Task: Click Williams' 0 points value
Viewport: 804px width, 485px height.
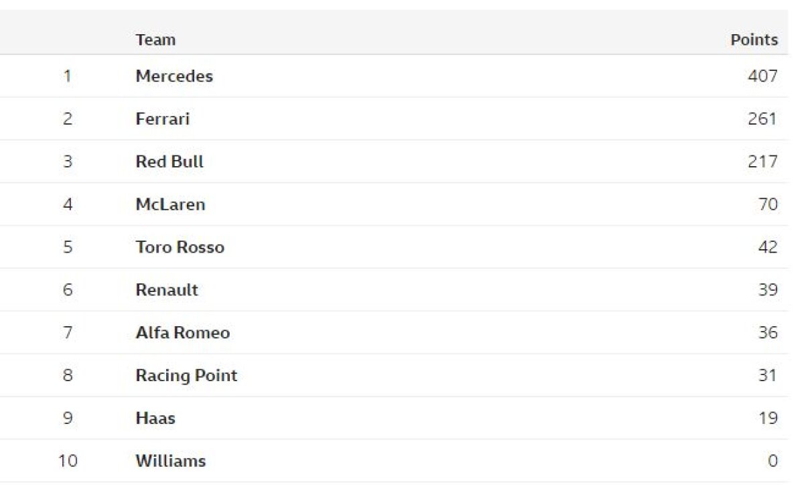Action: tap(773, 462)
